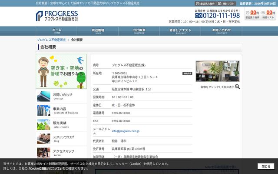
Task: Open sidebar 販売実績 sales results
Action: (61, 125)
